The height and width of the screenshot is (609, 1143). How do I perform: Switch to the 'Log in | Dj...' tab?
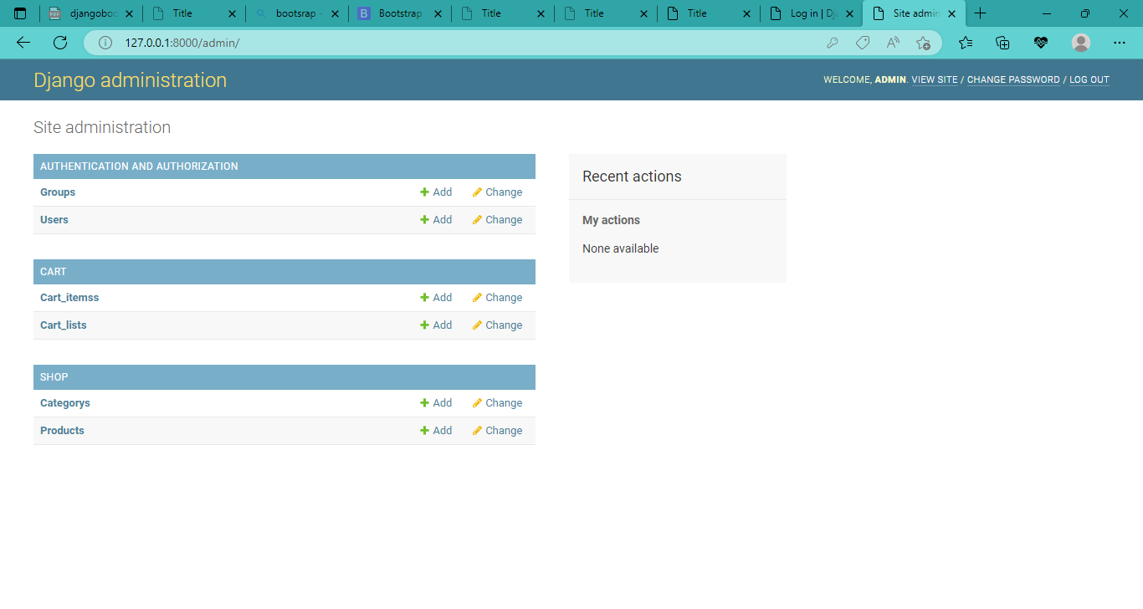point(806,13)
